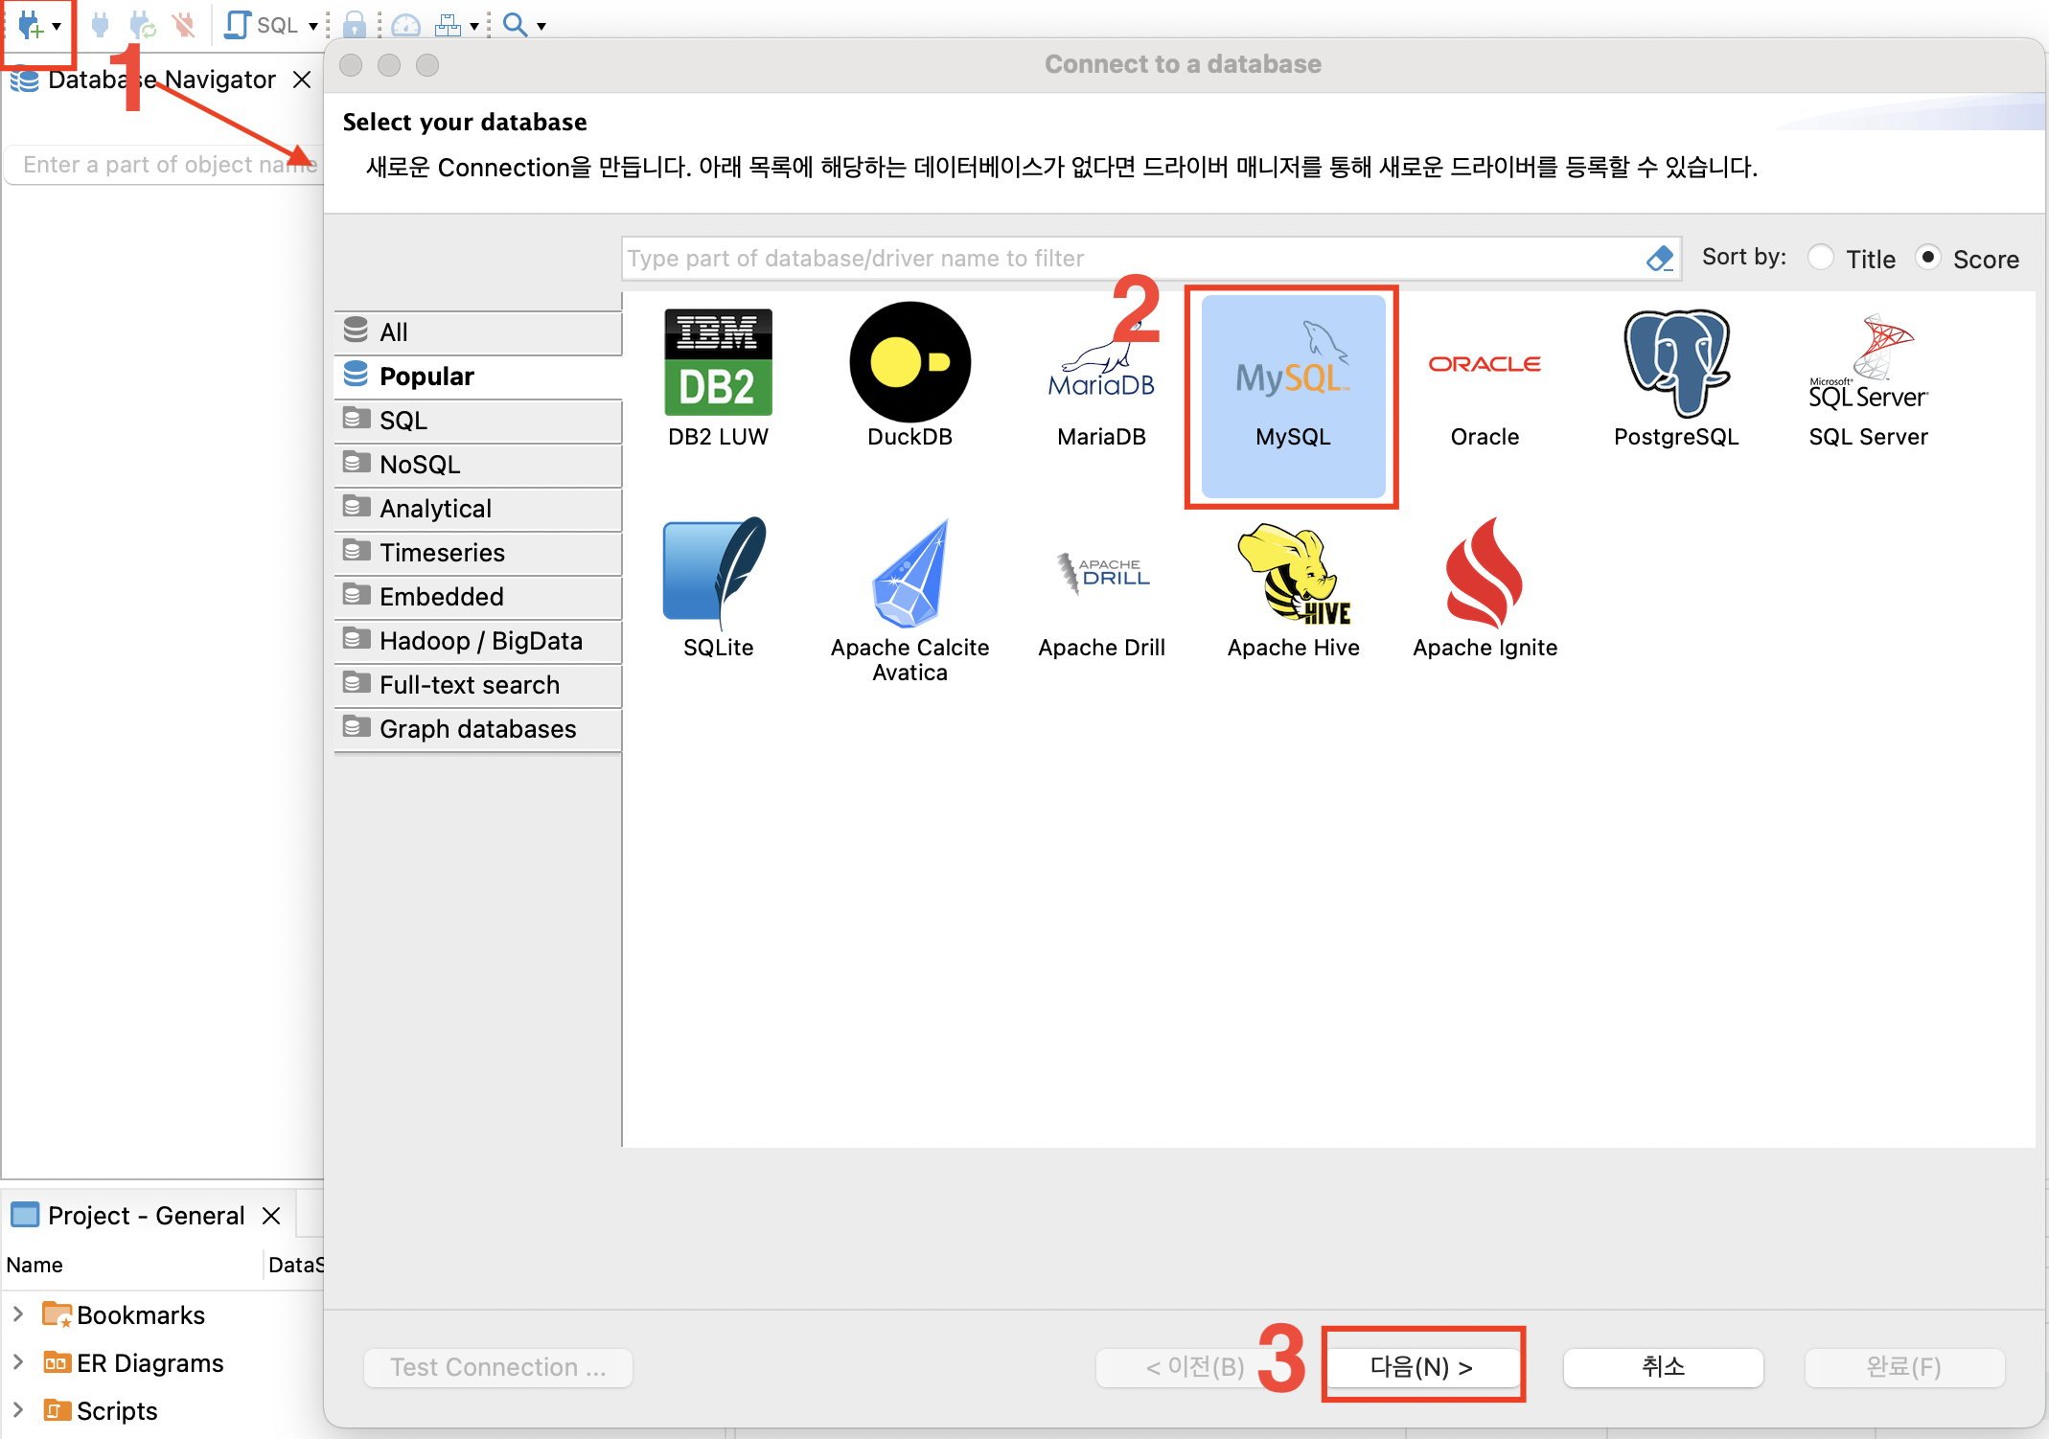Open the SQL editor dropdown arrow
Image resolution: width=2049 pixels, height=1439 pixels.
coord(312,26)
